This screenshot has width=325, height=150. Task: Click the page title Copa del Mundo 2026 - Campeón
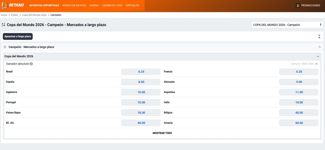(x=57, y=25)
